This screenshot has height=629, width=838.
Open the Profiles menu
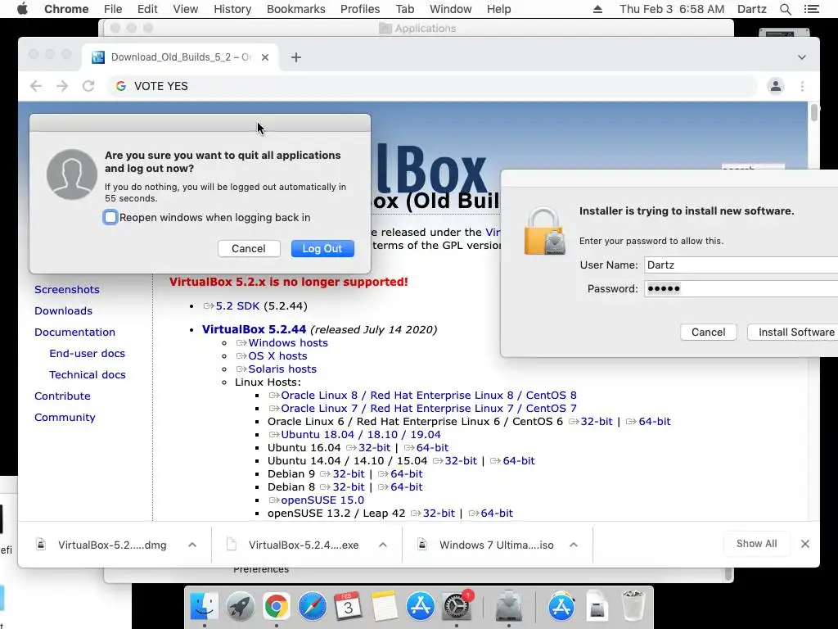coord(360,9)
